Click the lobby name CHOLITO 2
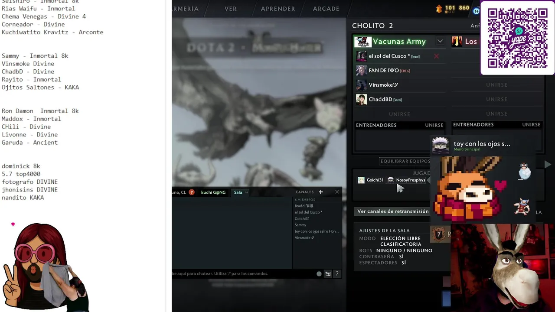 (372, 26)
